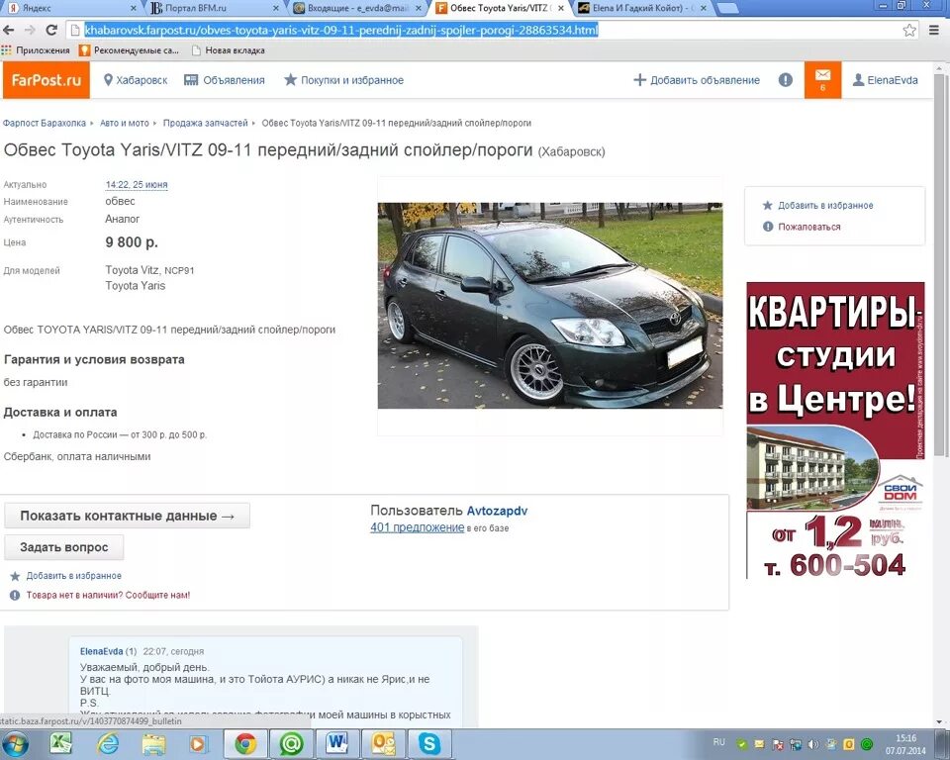Open Mail.ru Agent taskbar icon
Screen dimensions: 950x760
point(291,743)
